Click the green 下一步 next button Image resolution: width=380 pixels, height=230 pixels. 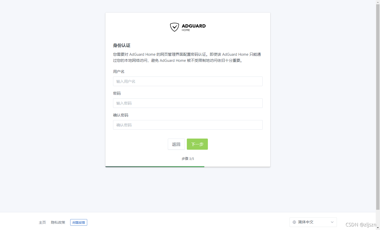click(197, 144)
